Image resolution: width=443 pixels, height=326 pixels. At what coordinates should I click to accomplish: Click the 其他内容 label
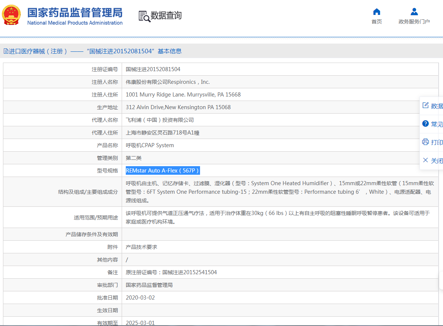tap(107, 259)
